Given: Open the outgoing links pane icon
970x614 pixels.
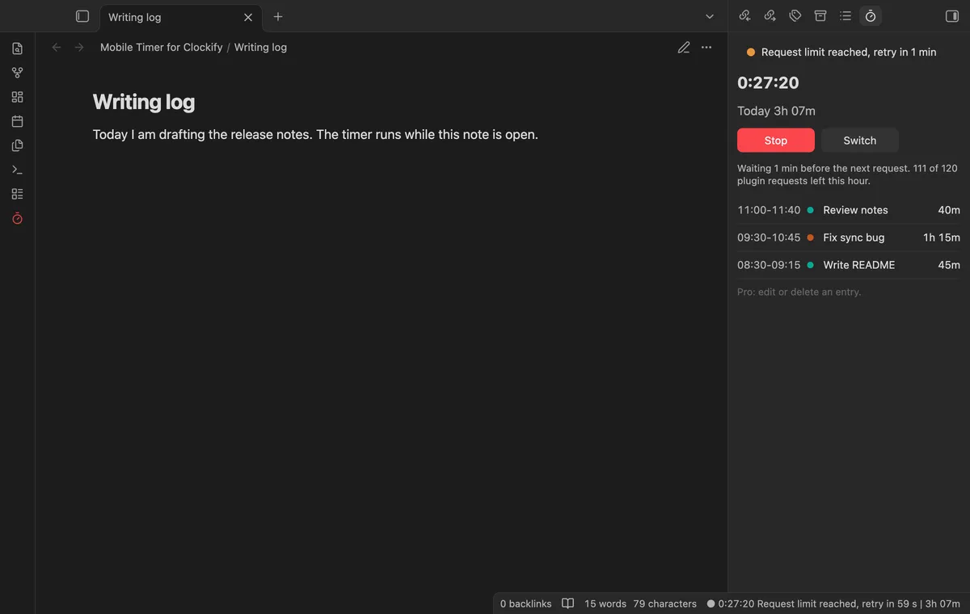Looking at the screenshot, I should pyautogui.click(x=770, y=16).
